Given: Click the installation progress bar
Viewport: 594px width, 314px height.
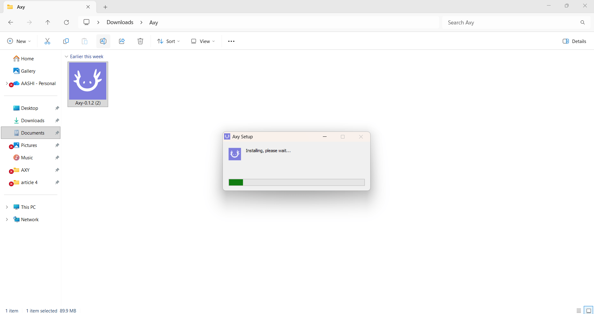Looking at the screenshot, I should pyautogui.click(x=297, y=182).
